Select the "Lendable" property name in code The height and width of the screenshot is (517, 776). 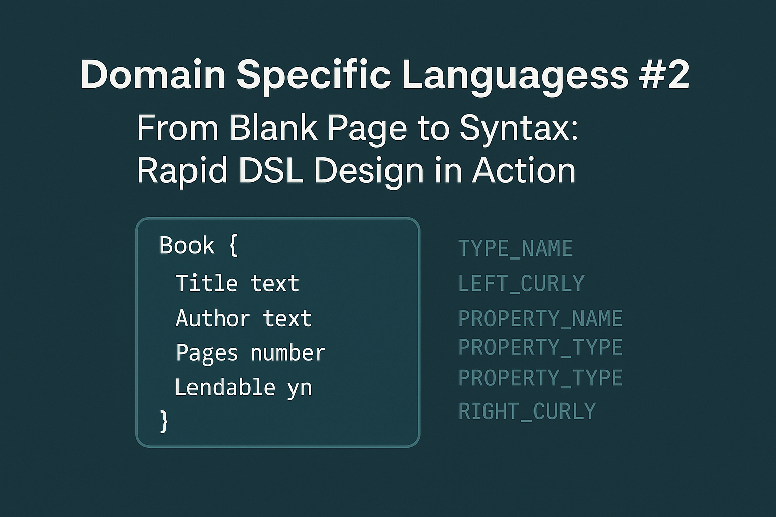pos(225,388)
